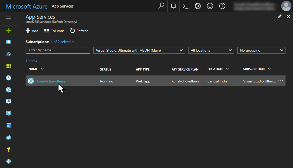293x168 pixels.
Task: Click the 1 of 2 selected subscriptions link
Action: coord(62,42)
